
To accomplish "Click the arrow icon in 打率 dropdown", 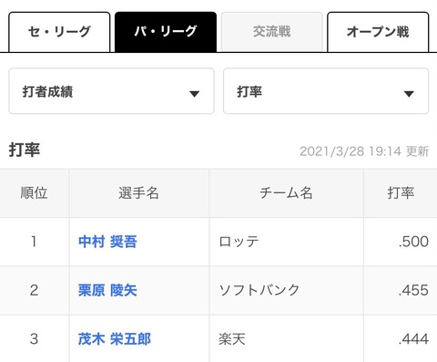I will (409, 94).
